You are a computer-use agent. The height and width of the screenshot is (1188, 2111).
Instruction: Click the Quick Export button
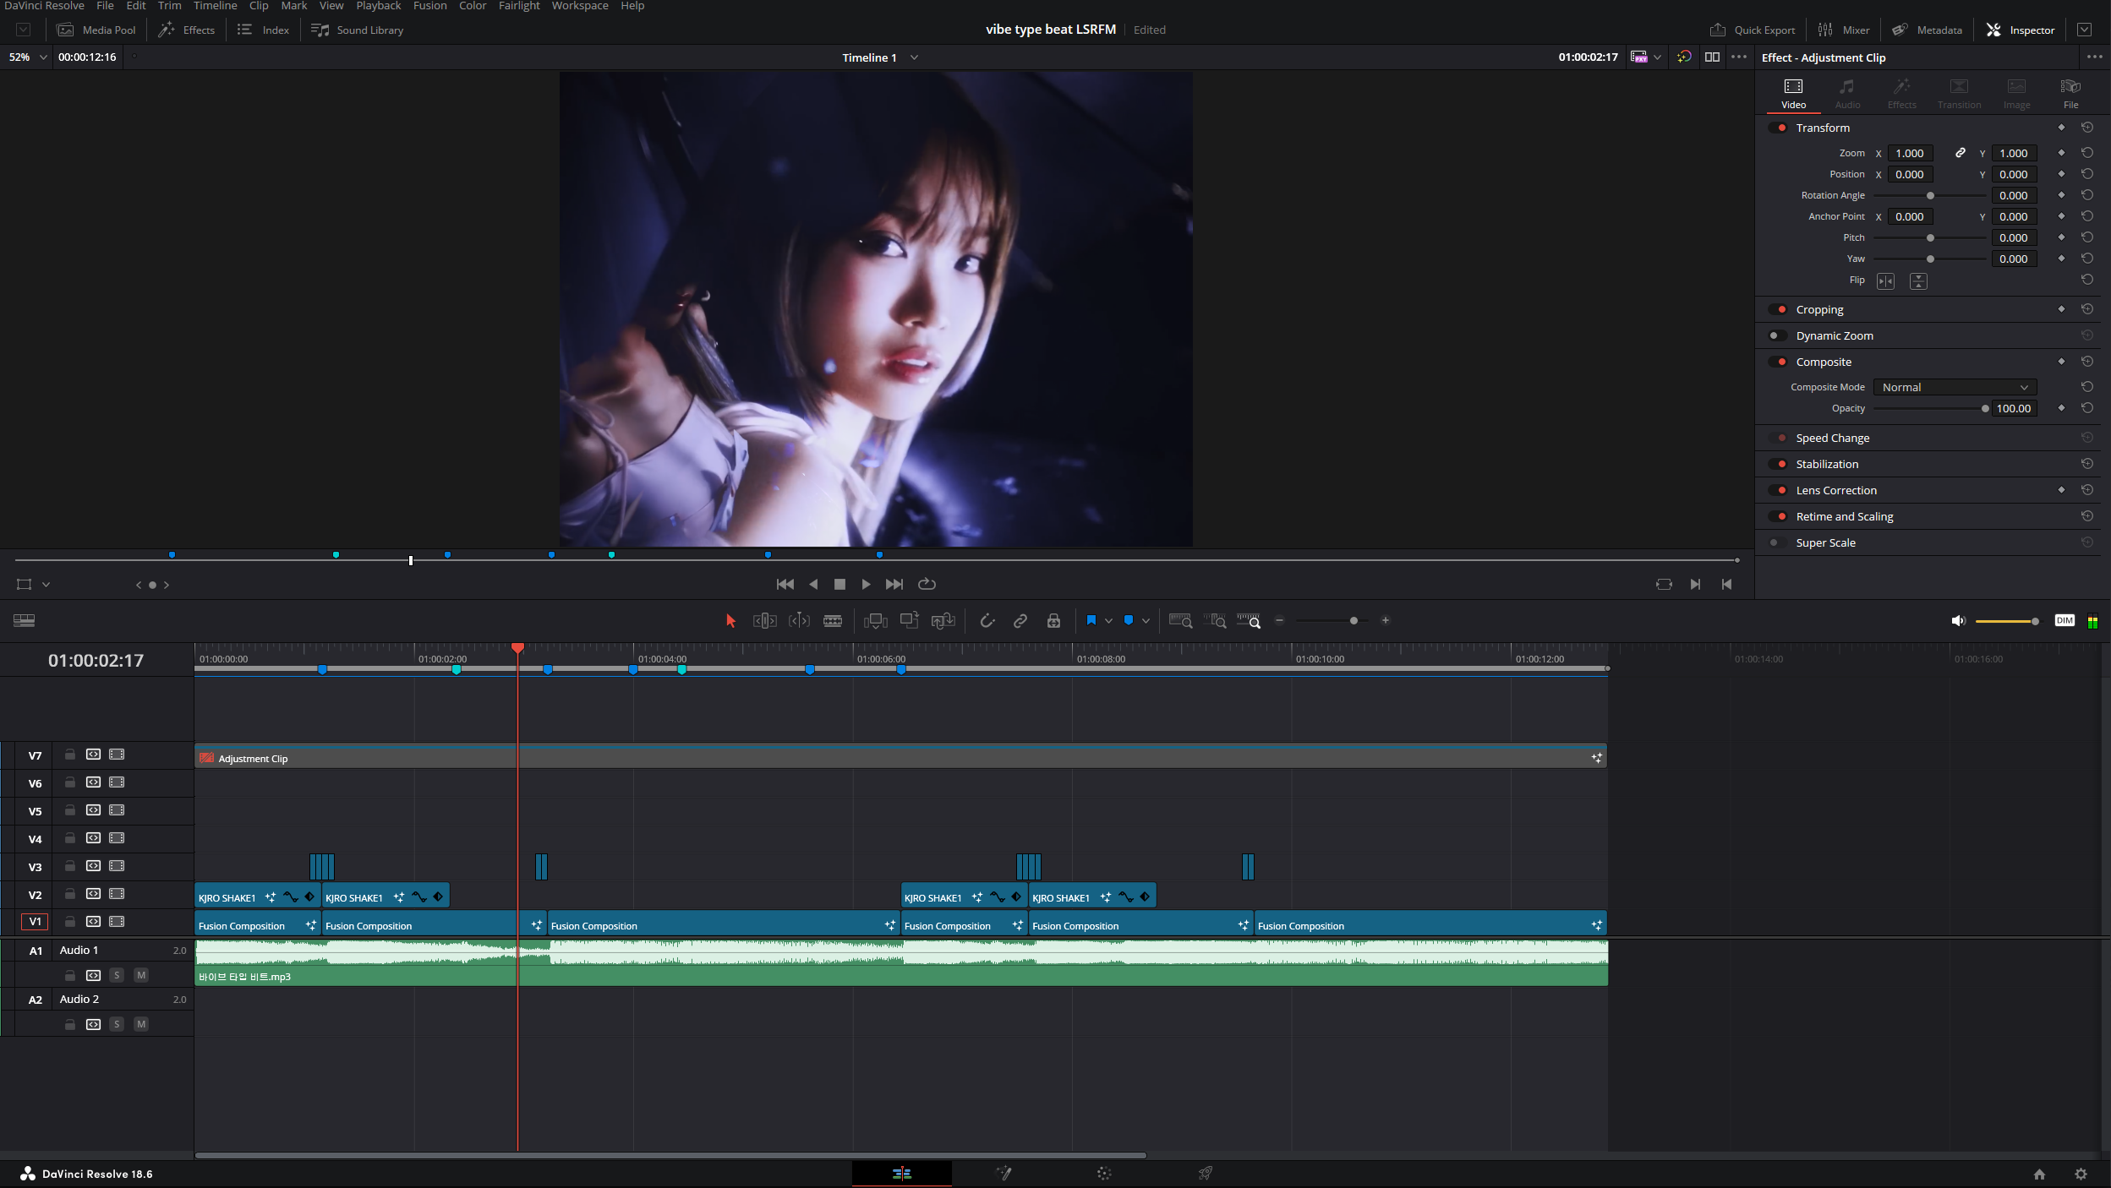1752,30
